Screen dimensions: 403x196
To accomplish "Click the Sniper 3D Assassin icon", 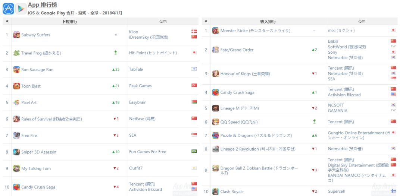I will tap(16, 152).
